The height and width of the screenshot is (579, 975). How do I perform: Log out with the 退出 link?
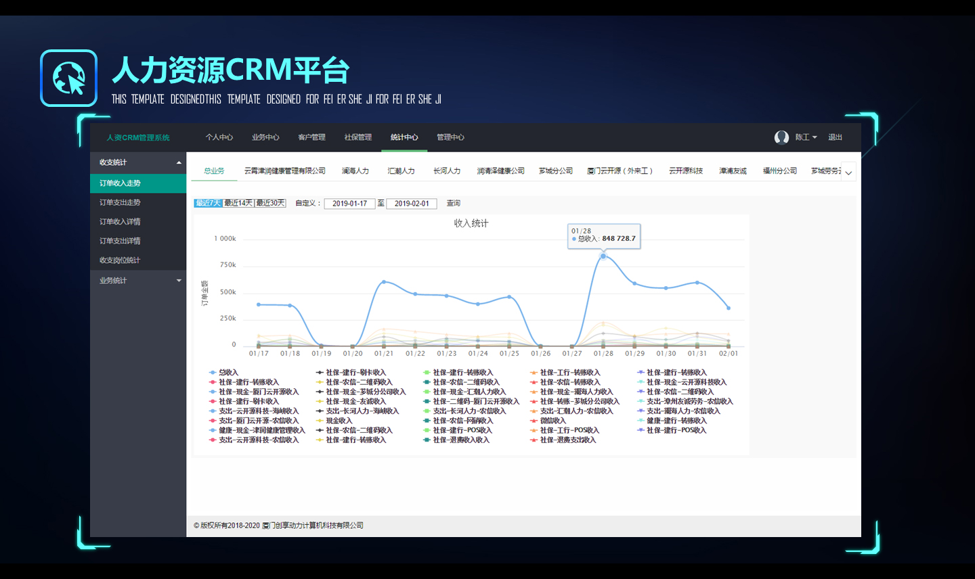(x=835, y=137)
